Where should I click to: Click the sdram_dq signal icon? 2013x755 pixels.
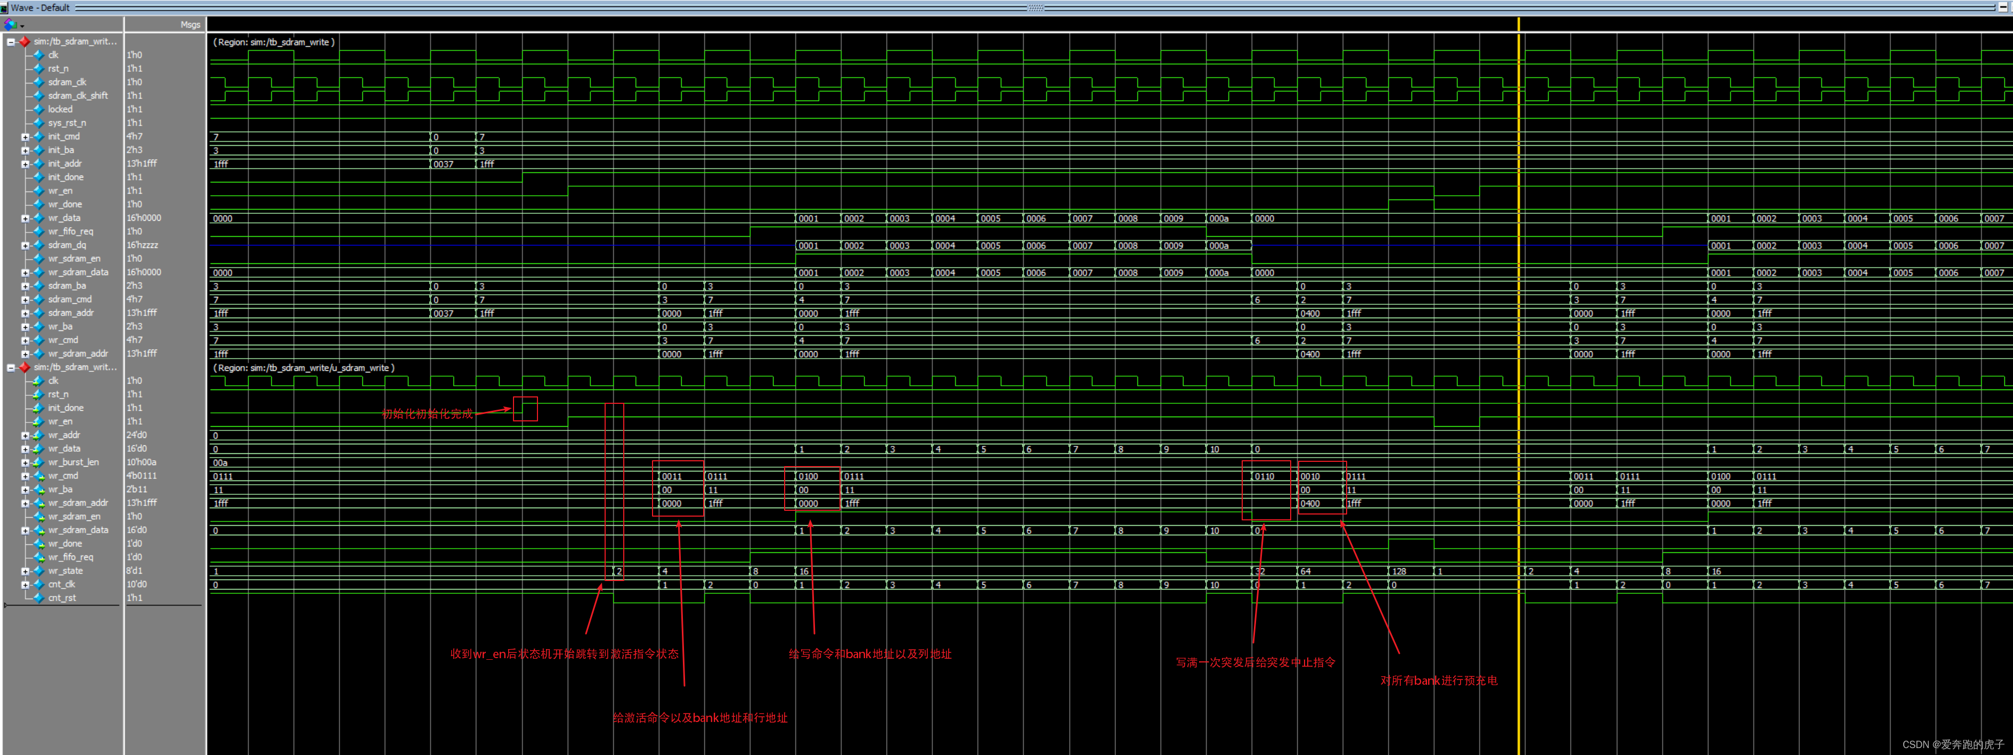point(38,245)
